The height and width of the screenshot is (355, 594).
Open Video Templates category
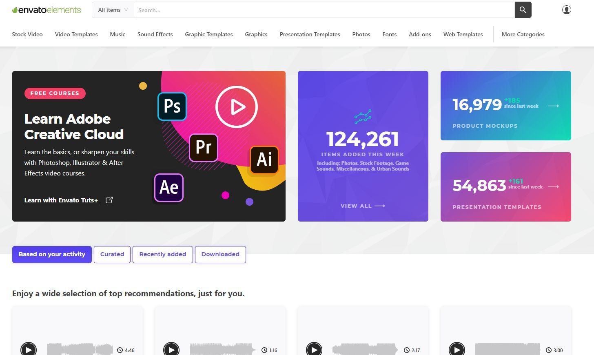(76, 34)
